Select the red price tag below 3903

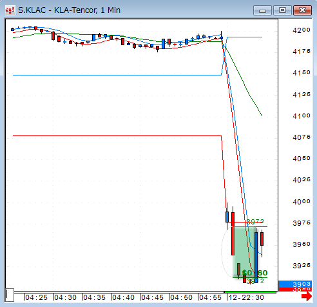point(294,290)
